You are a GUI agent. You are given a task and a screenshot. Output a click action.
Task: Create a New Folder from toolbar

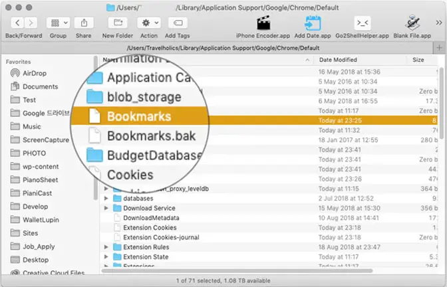(x=118, y=23)
